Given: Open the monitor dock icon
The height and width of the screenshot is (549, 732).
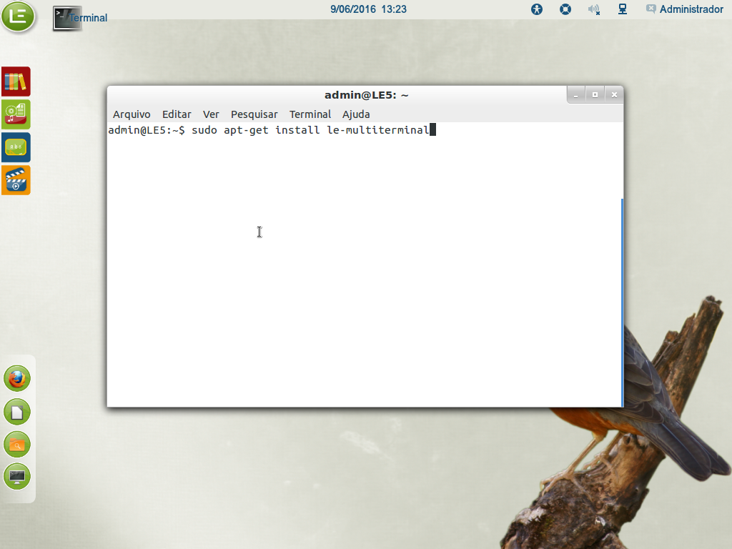Looking at the screenshot, I should pos(17,477).
